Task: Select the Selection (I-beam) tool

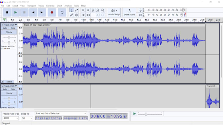Action: (71, 10)
